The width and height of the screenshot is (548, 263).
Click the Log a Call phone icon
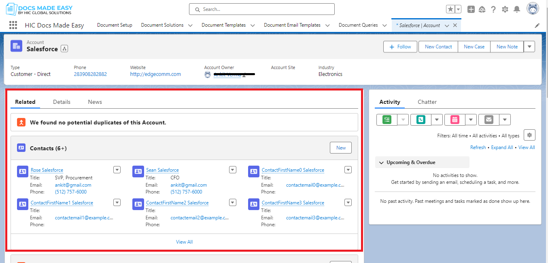pyautogui.click(x=421, y=120)
